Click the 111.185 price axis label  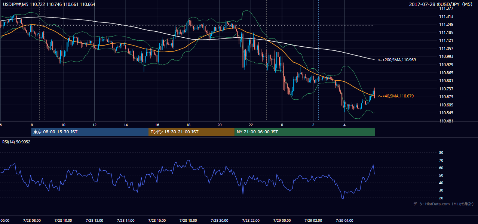(446, 32)
